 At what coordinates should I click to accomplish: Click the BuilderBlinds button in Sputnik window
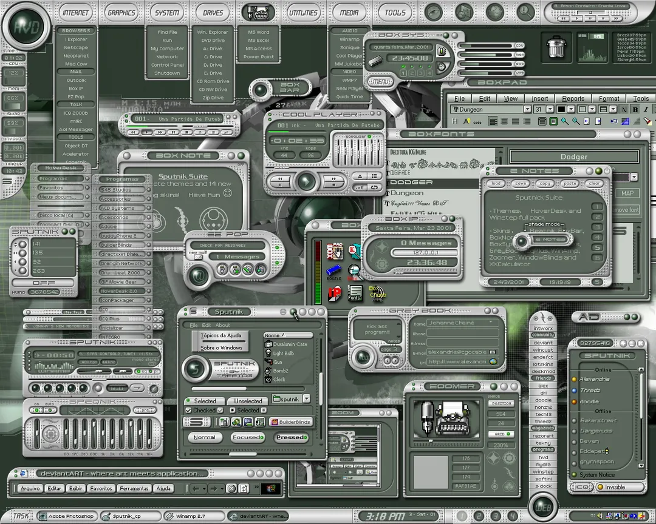point(291,422)
